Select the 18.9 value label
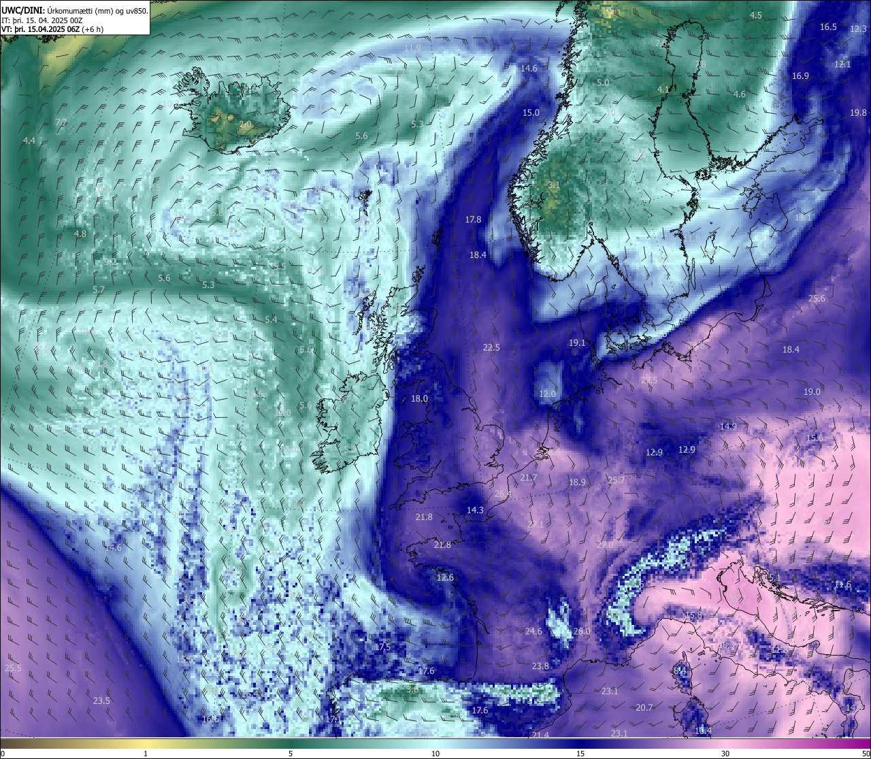 577,482
